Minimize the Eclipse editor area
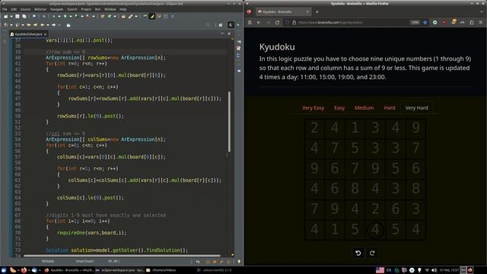Viewport: 487px width, 274px height. [222, 33]
